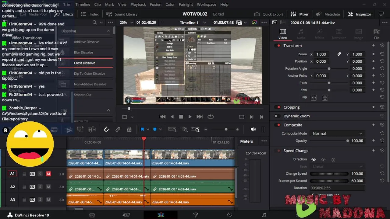Toggle the Inspector panel button
This screenshot has height=219, width=390.
(x=360, y=14)
